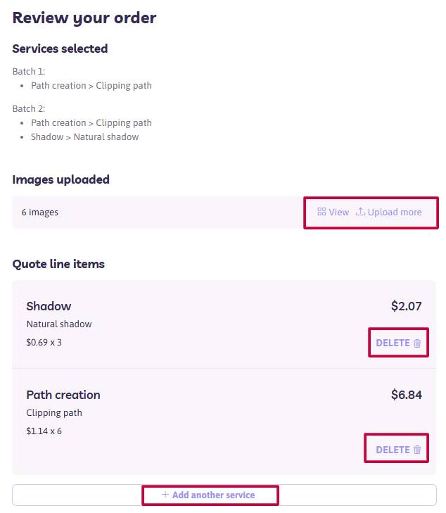Click Shadow > Natural shadow entry in Batch 2
Viewport: 446px width, 513px height.
coord(84,137)
